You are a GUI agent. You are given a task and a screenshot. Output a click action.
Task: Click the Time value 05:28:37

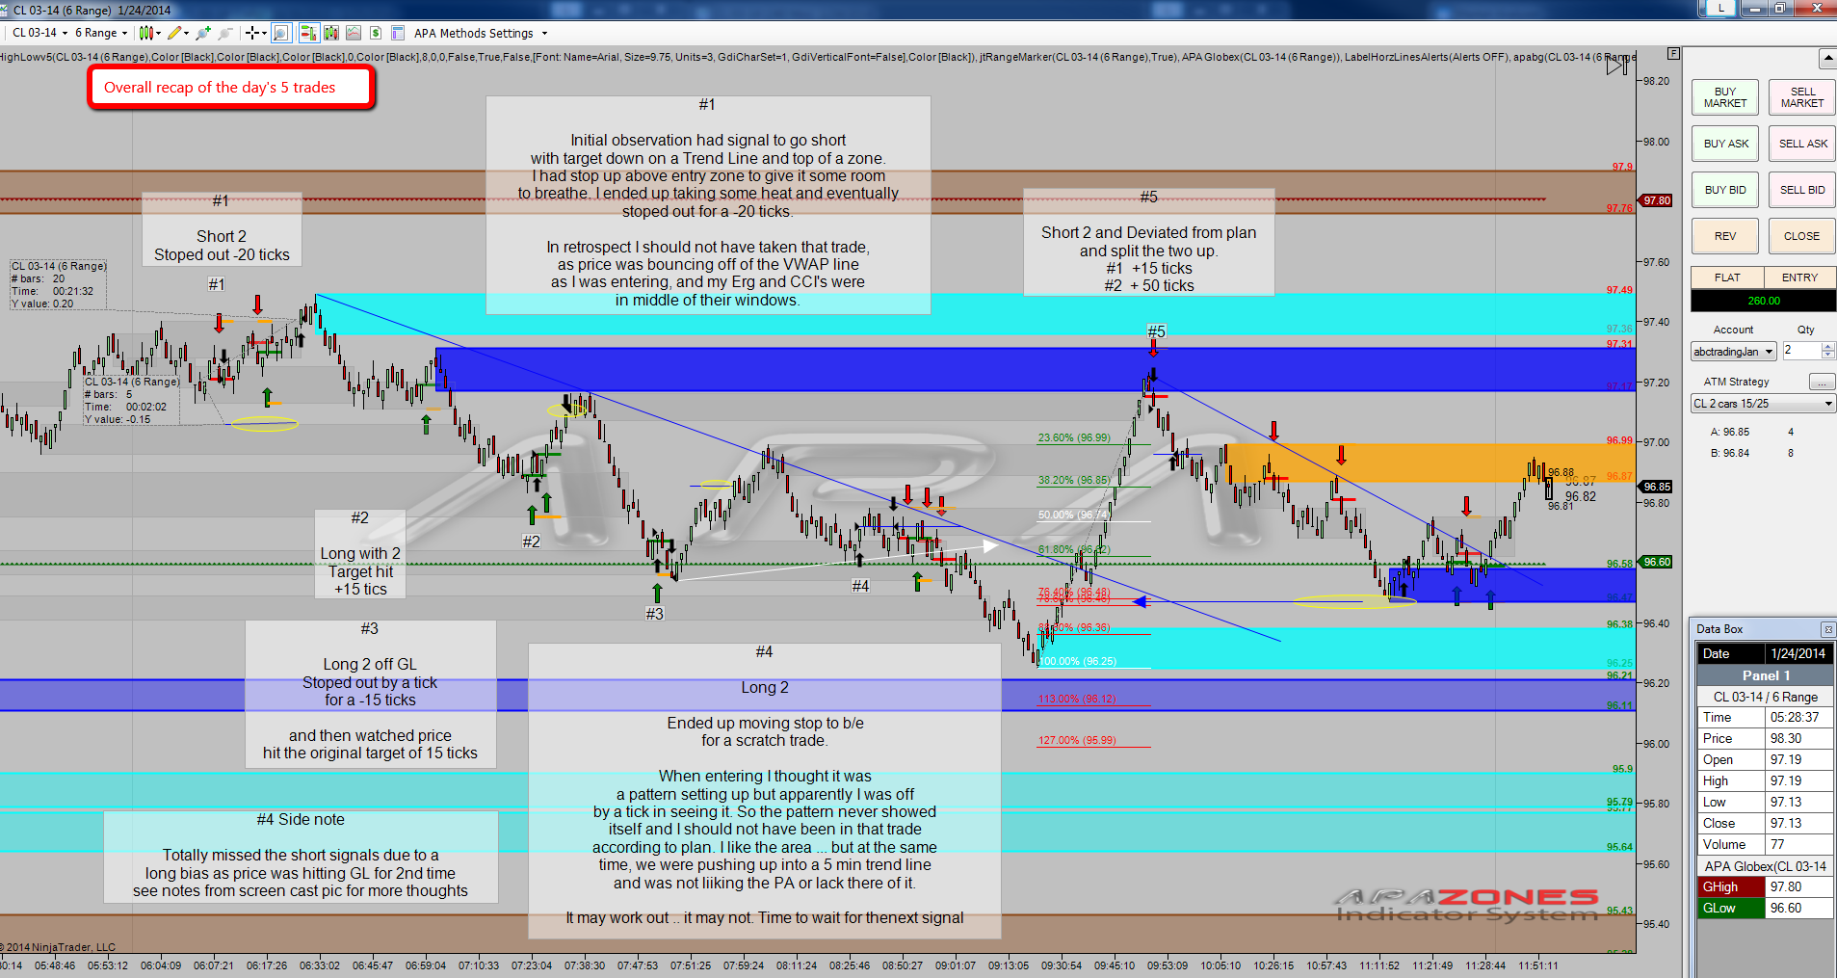point(1798,717)
